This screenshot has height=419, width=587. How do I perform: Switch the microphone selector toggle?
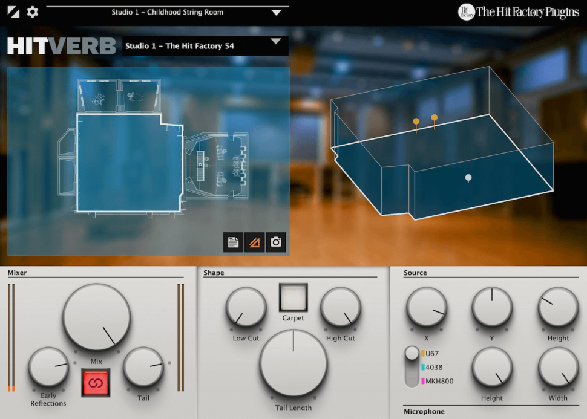412,367
